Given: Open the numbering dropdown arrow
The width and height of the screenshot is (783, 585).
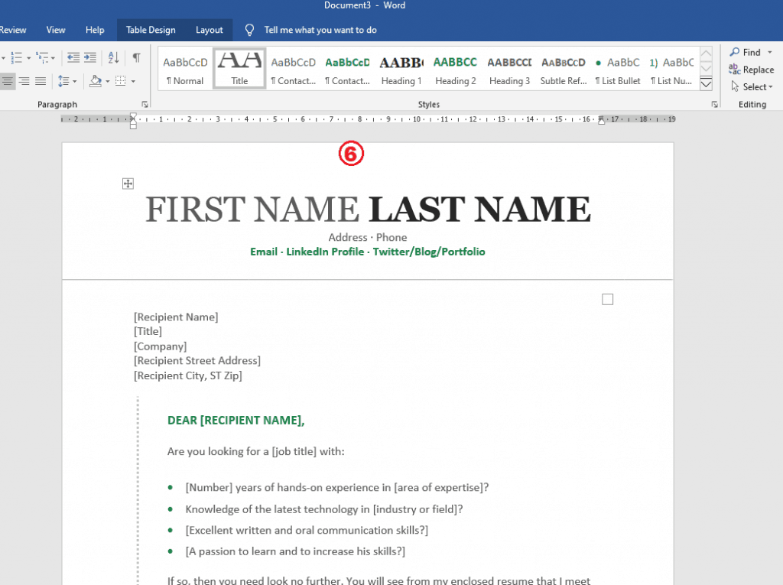Looking at the screenshot, I should 28,58.
